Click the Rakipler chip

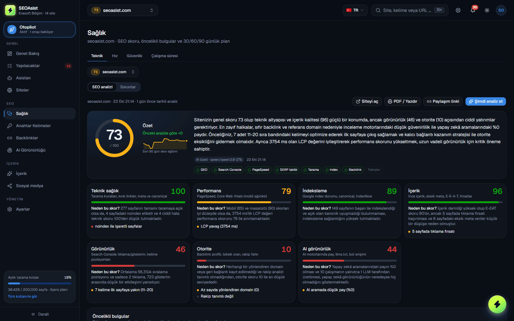(374, 170)
